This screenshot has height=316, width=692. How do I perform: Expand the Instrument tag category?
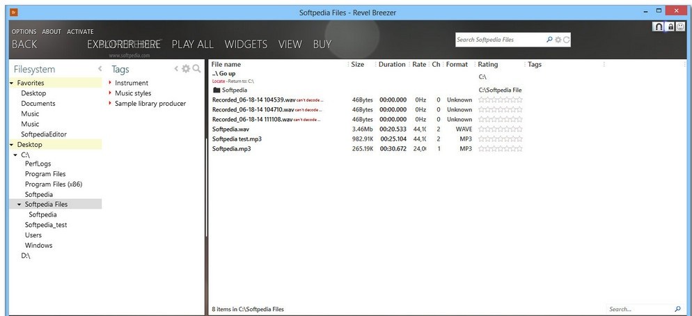[109, 83]
